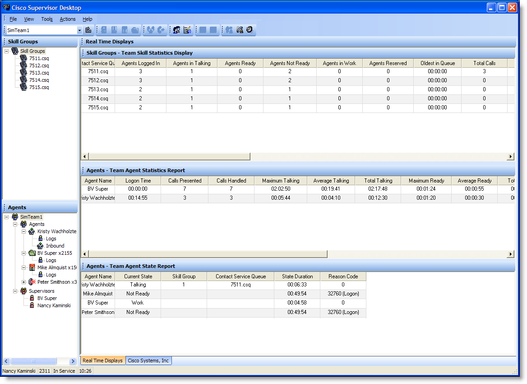Click the Cisco Supervisor Desktop title bar icon
This screenshot has height=384, width=527.
click(x=6, y=7)
